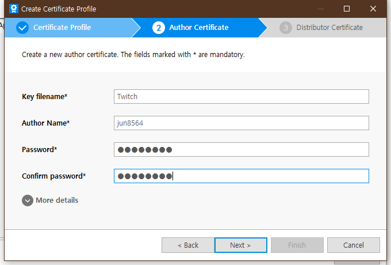Click the 'Password*' label
The height and width of the screenshot is (265, 391).
point(40,150)
